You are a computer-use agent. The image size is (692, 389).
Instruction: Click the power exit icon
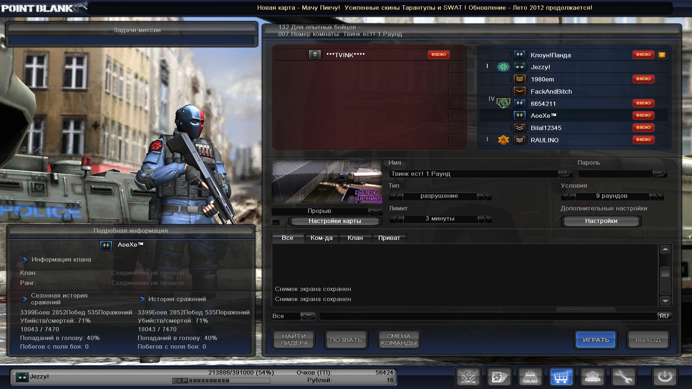665,377
